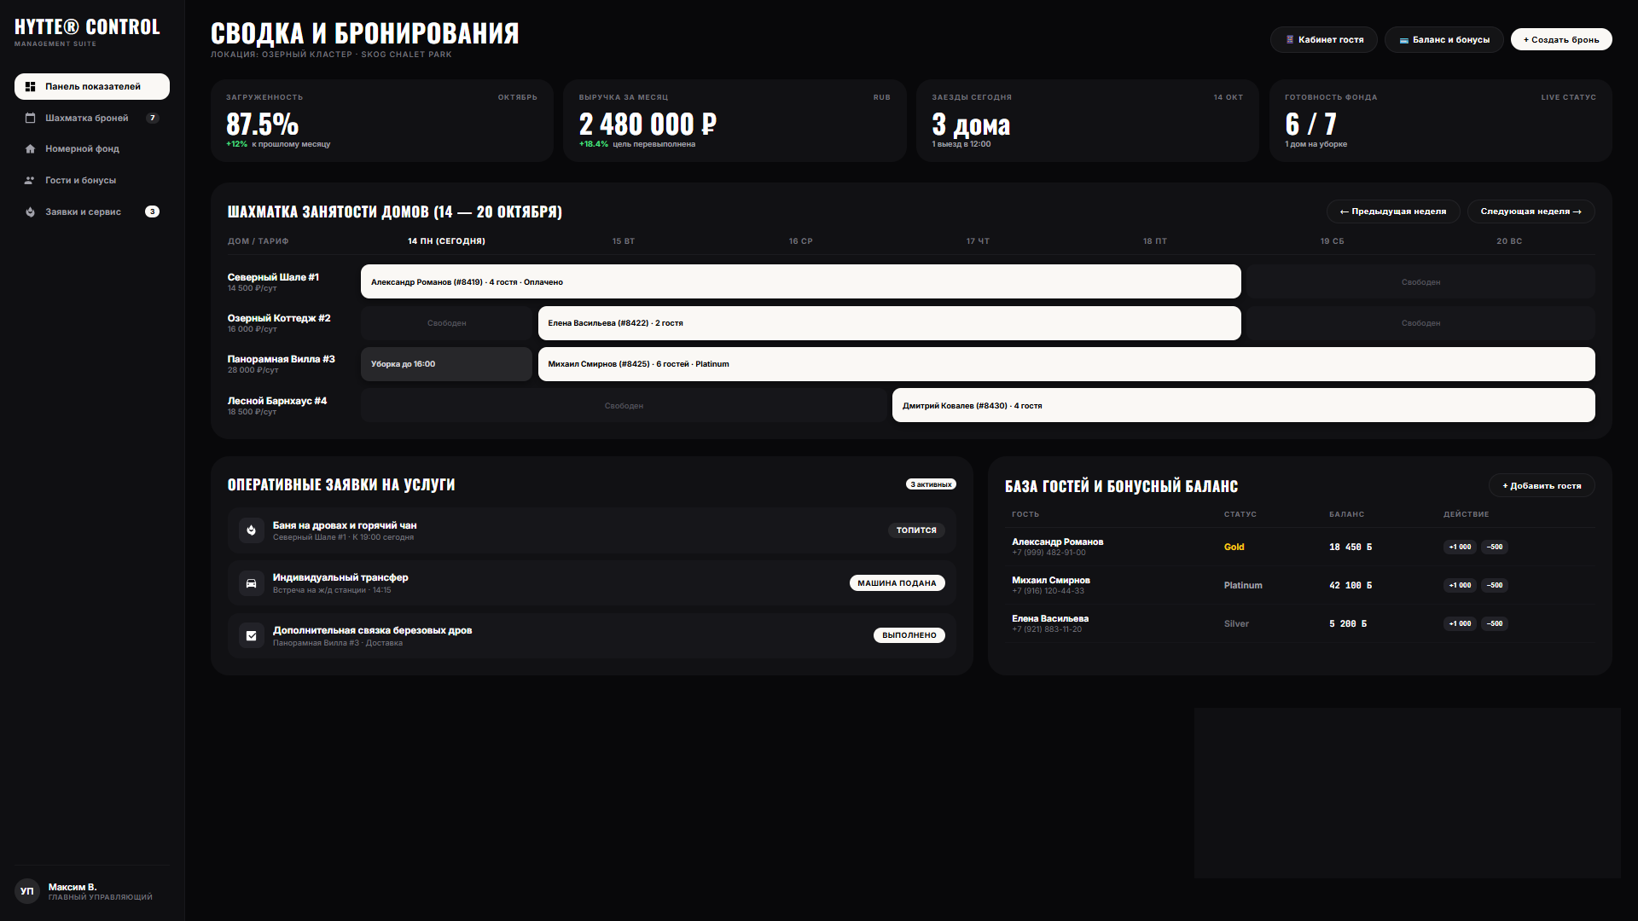The width and height of the screenshot is (1638, 921).
Task: Open Гости и бонусы section
Action: pyautogui.click(x=92, y=181)
